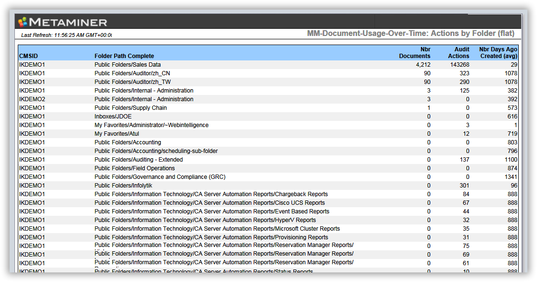
Task: Select the Chargeback Reports folder path
Action: (x=211, y=194)
